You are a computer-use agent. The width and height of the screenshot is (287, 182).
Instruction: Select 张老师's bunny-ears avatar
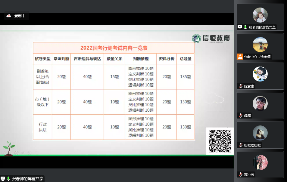point(260,15)
